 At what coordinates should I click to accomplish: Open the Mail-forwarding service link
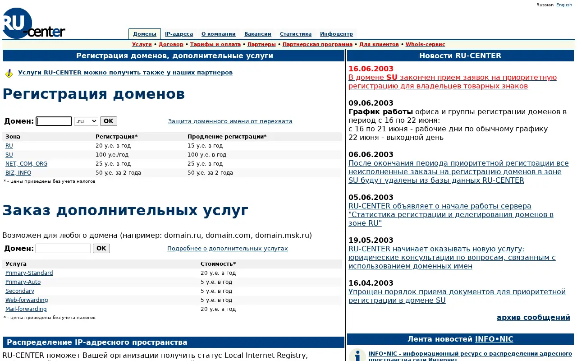tap(26, 309)
